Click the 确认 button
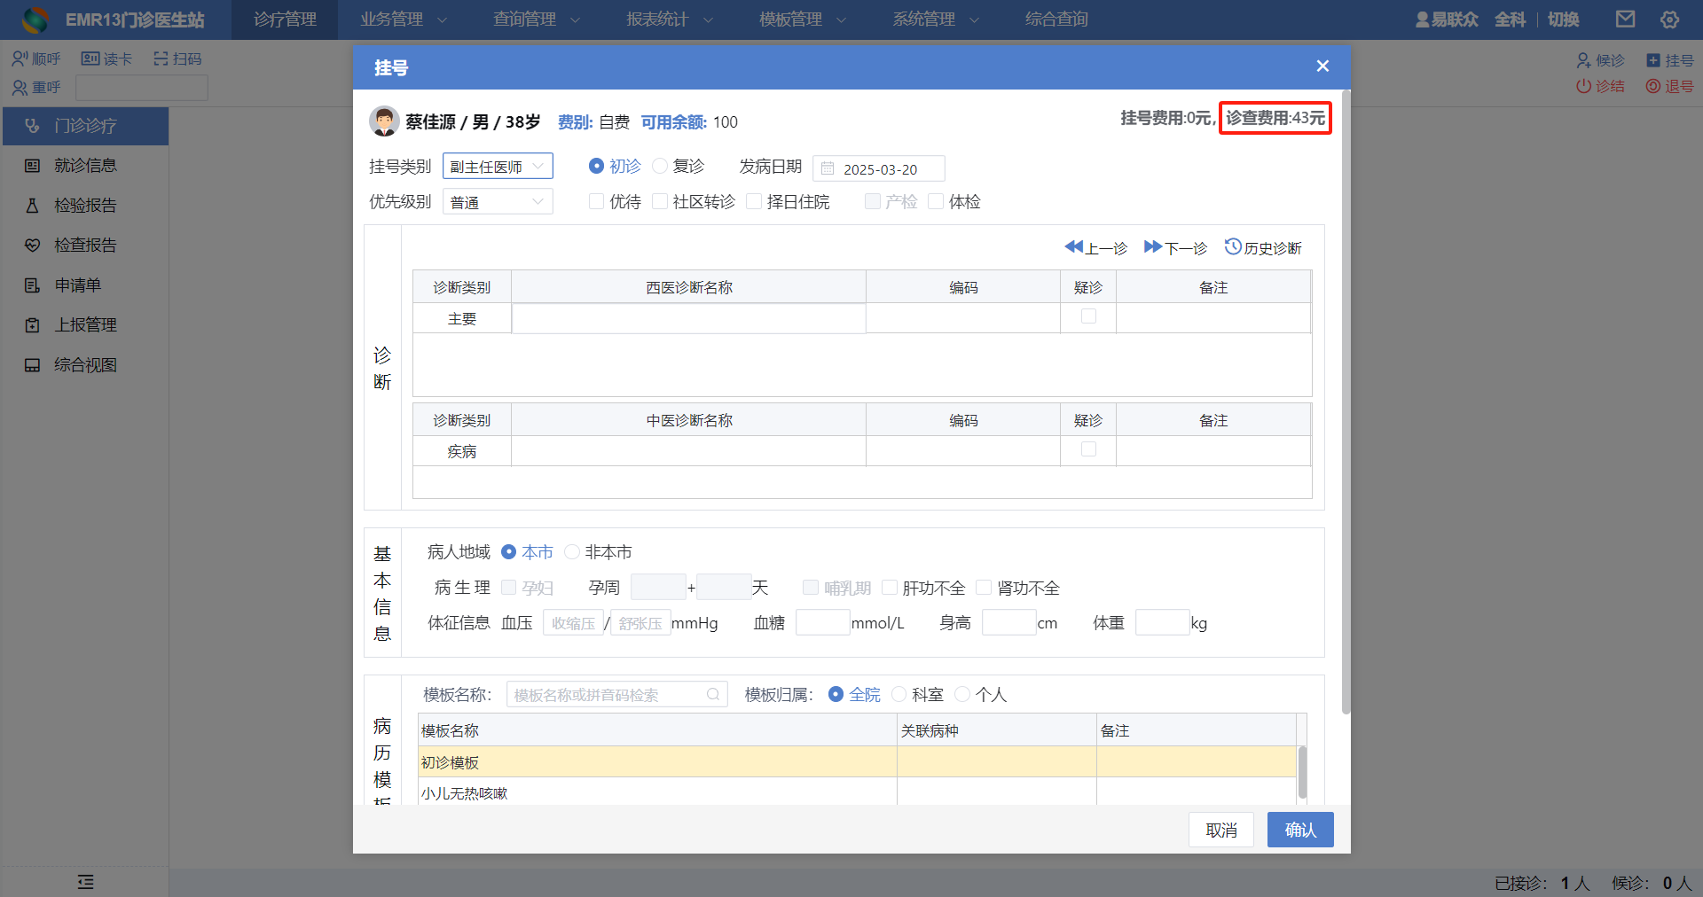The width and height of the screenshot is (1703, 897). [1299, 830]
